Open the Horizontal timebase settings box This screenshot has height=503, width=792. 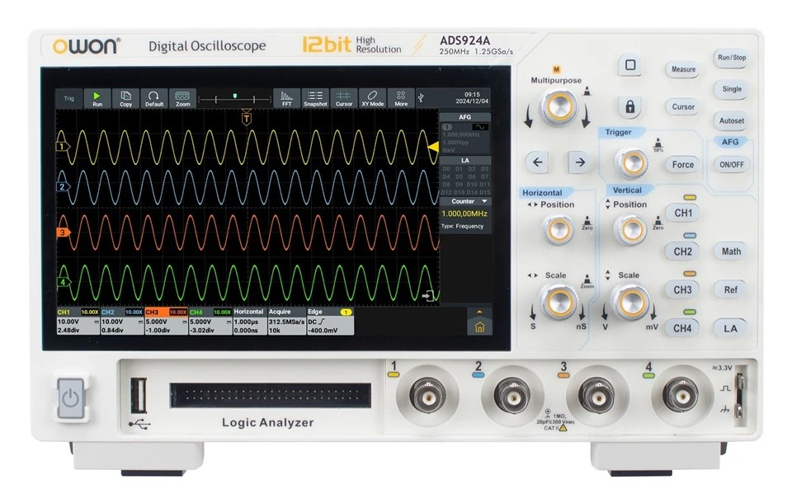pos(250,322)
